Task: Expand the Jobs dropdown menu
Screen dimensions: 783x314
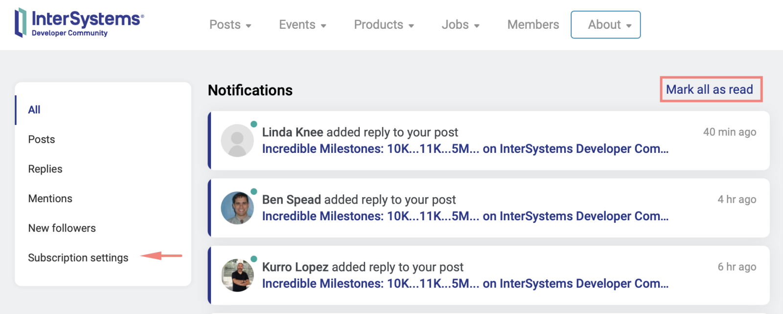Action: [461, 24]
